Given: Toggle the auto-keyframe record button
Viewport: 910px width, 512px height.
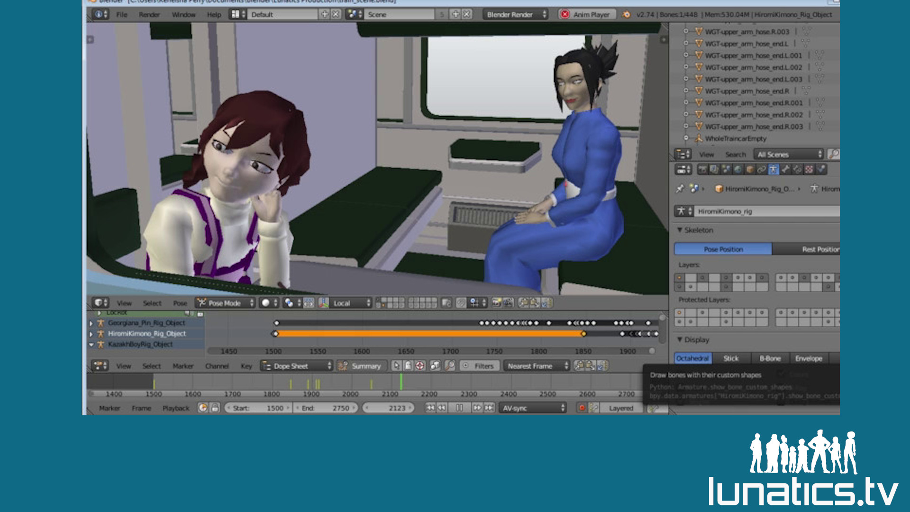Looking at the screenshot, I should [582, 408].
